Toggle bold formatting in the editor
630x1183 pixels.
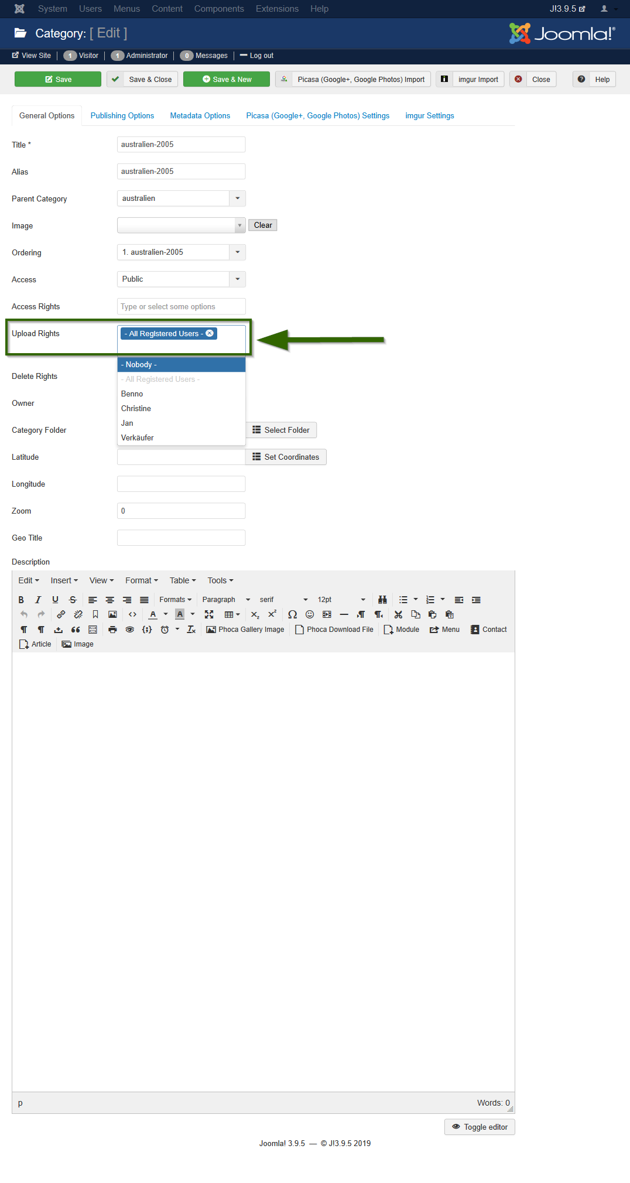(21, 600)
